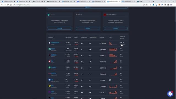This screenshot has width=176, height=99.
Task: Open the browser home page icon
Action: tap(11, 5)
